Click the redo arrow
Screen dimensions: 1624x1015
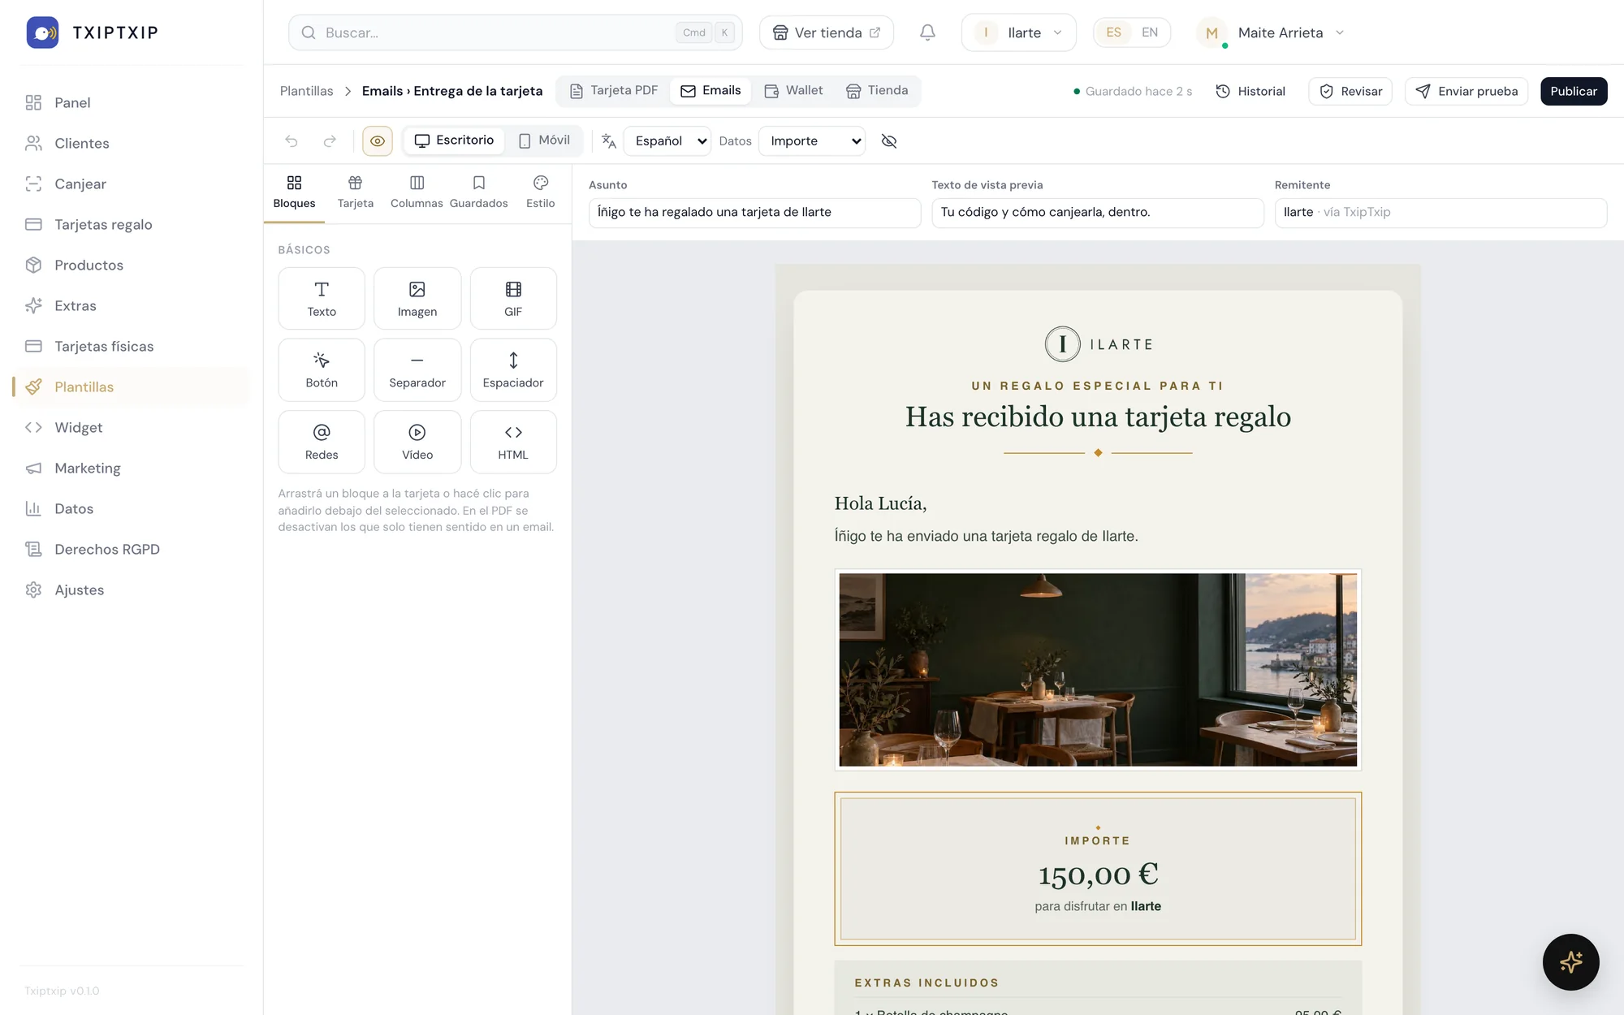coord(330,141)
